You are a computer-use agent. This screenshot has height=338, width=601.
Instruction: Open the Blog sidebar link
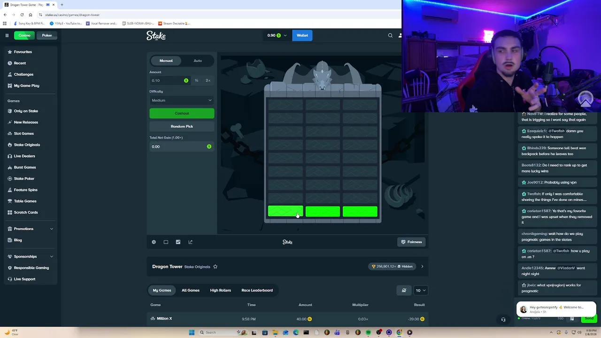point(18,240)
